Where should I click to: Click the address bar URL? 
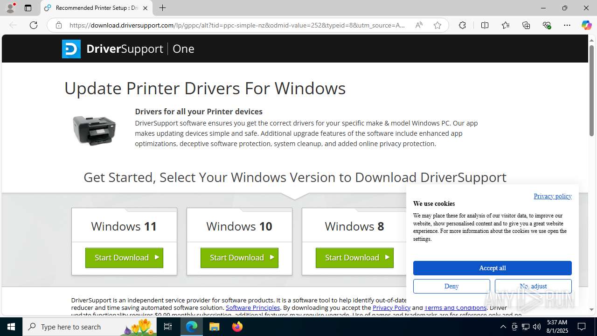pyautogui.click(x=237, y=25)
